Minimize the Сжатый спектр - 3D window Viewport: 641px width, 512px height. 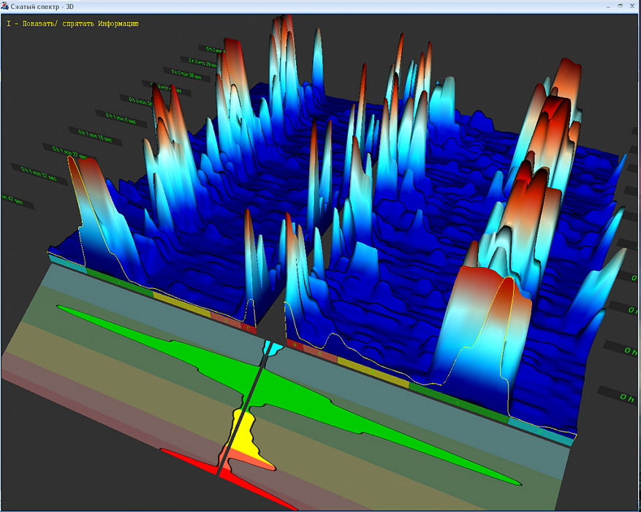pos(608,5)
